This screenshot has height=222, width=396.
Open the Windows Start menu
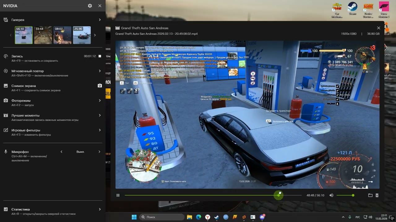point(134,217)
